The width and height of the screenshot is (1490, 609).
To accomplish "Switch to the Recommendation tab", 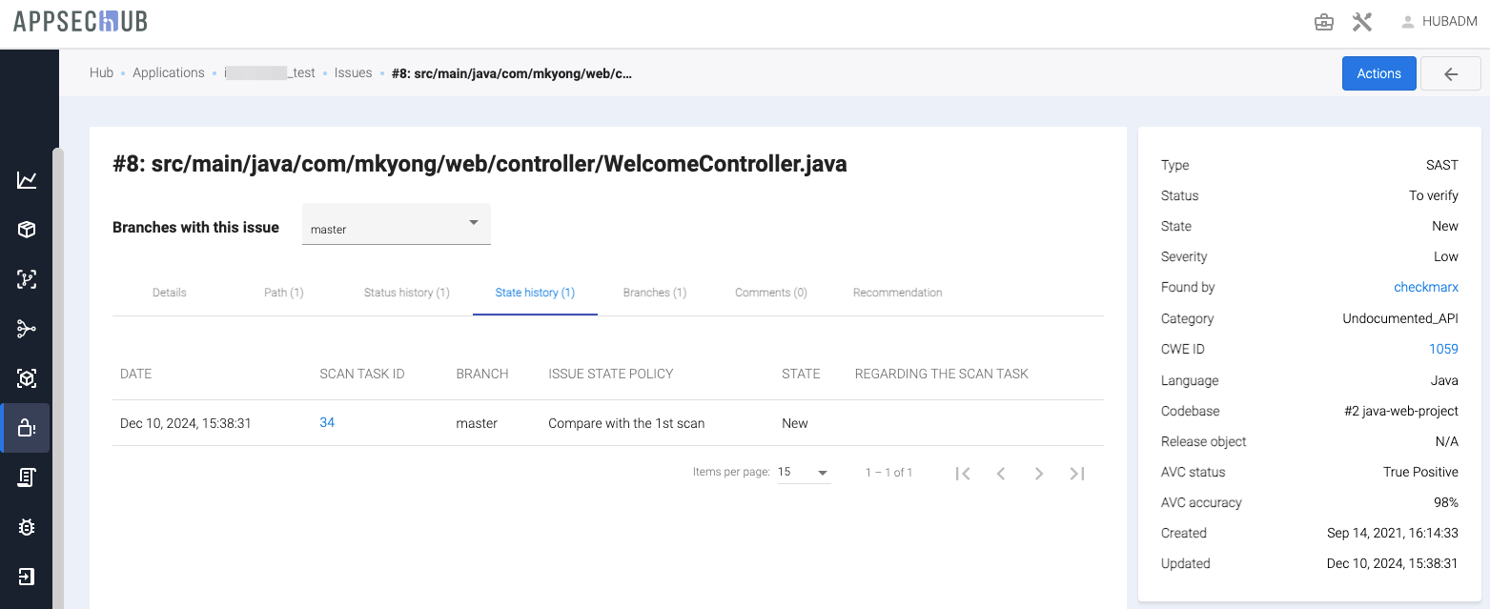I will coord(897,293).
